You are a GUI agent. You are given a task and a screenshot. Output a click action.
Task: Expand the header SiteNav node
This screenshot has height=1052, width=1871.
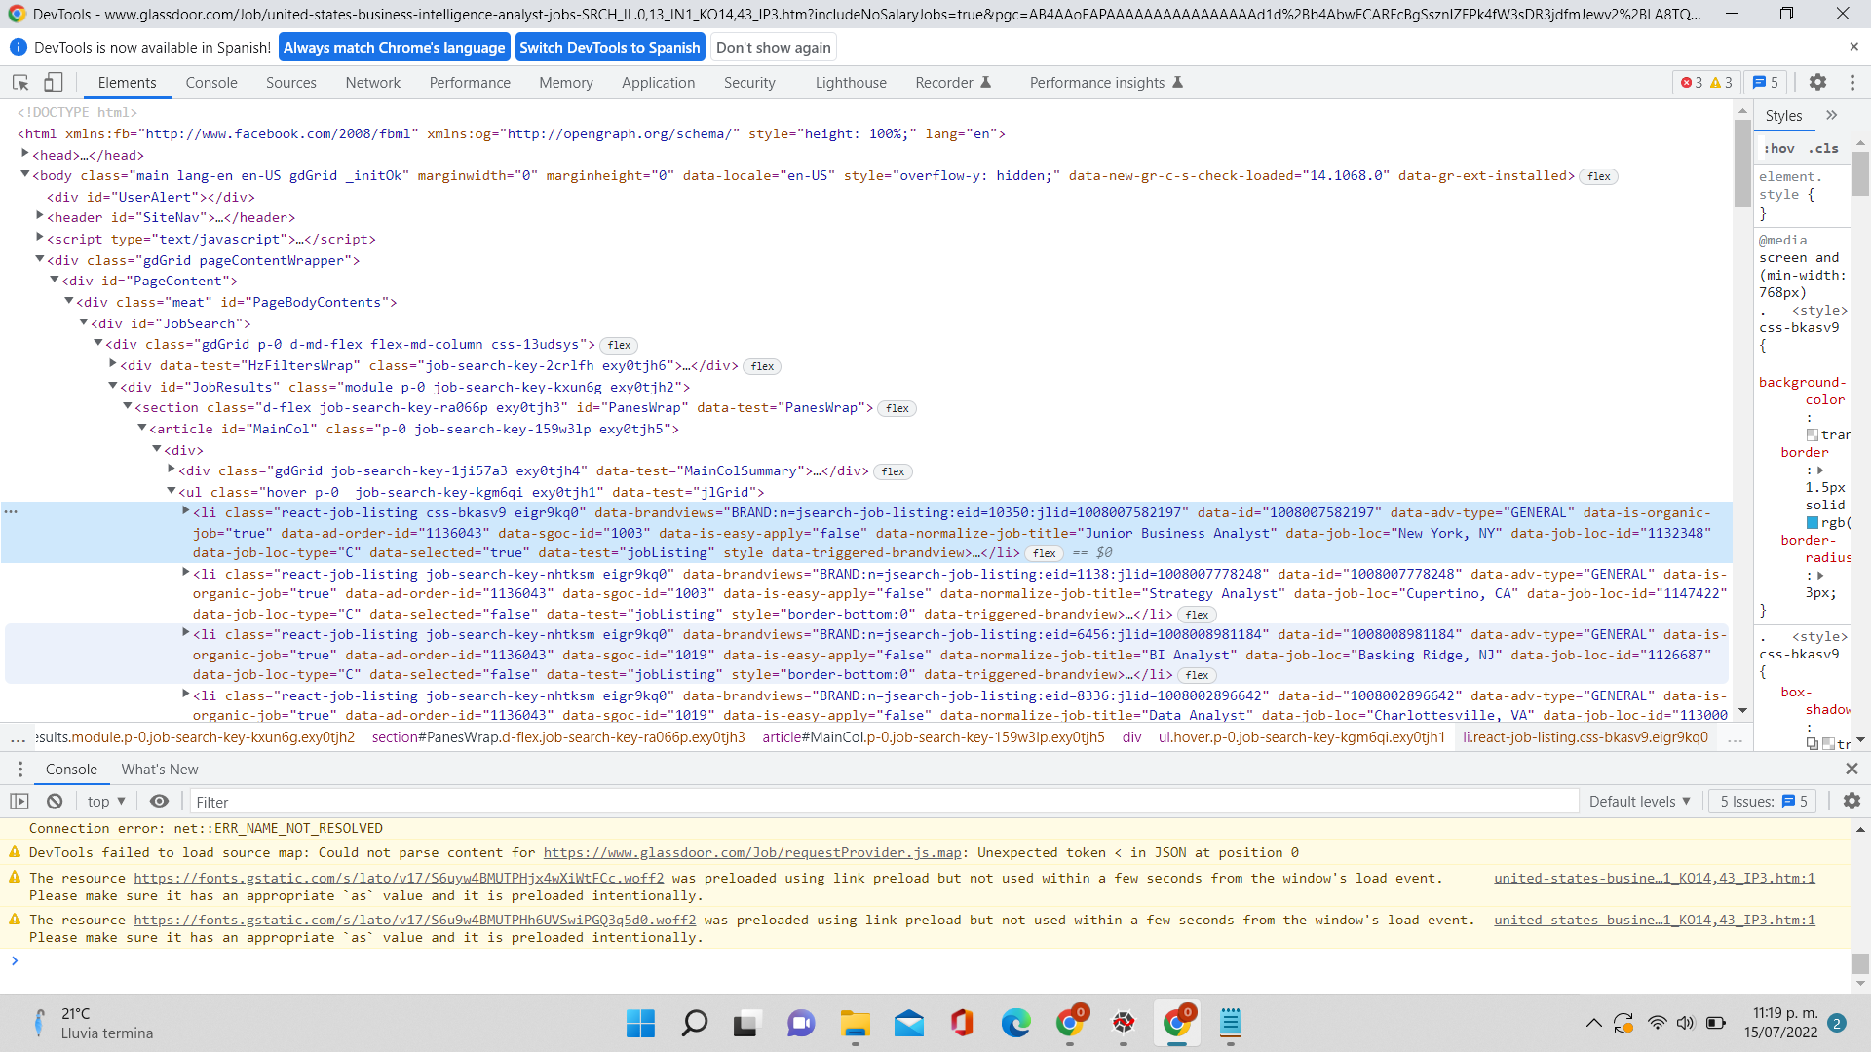click(x=40, y=216)
